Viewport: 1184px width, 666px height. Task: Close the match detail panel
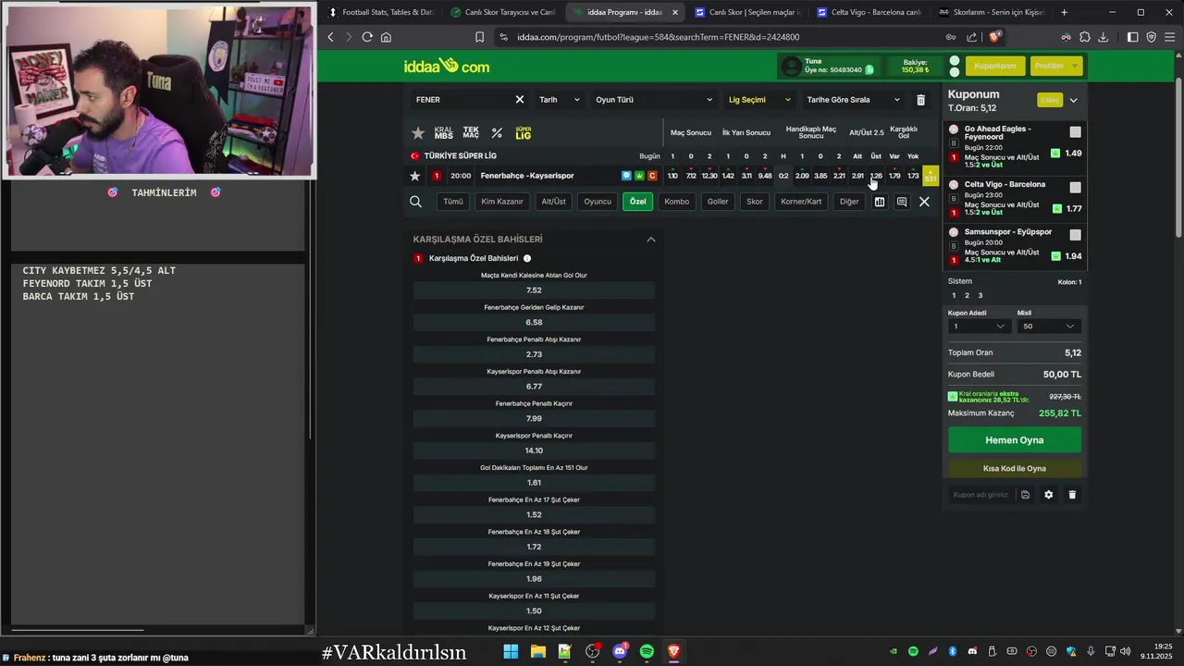(x=924, y=202)
